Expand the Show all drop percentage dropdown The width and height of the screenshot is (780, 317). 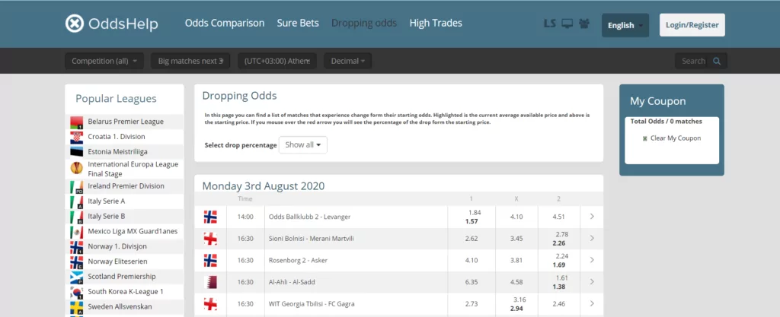pyautogui.click(x=303, y=145)
